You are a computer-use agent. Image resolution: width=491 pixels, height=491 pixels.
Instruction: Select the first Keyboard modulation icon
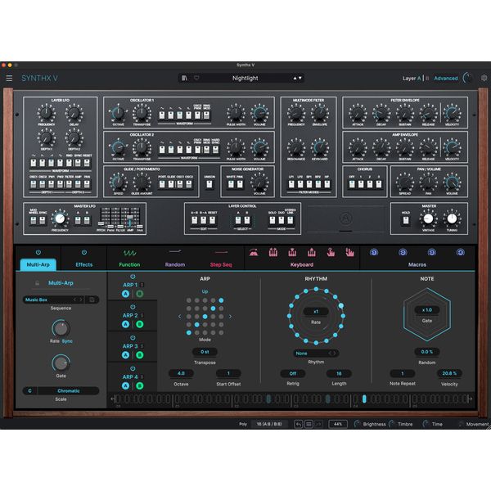(x=254, y=252)
